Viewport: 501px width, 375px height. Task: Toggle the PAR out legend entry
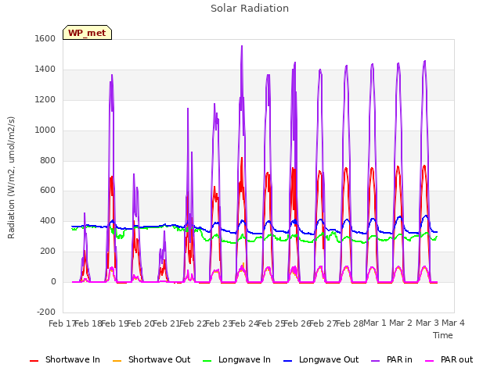pos(449,359)
